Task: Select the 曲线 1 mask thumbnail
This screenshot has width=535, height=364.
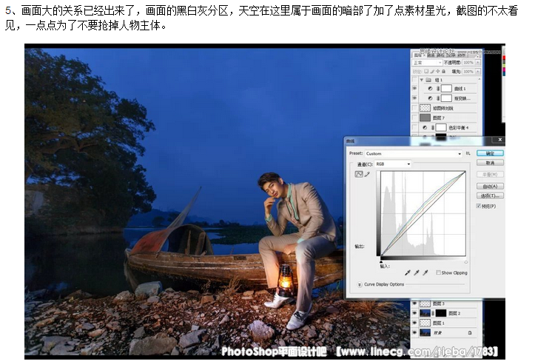Action: (446, 89)
